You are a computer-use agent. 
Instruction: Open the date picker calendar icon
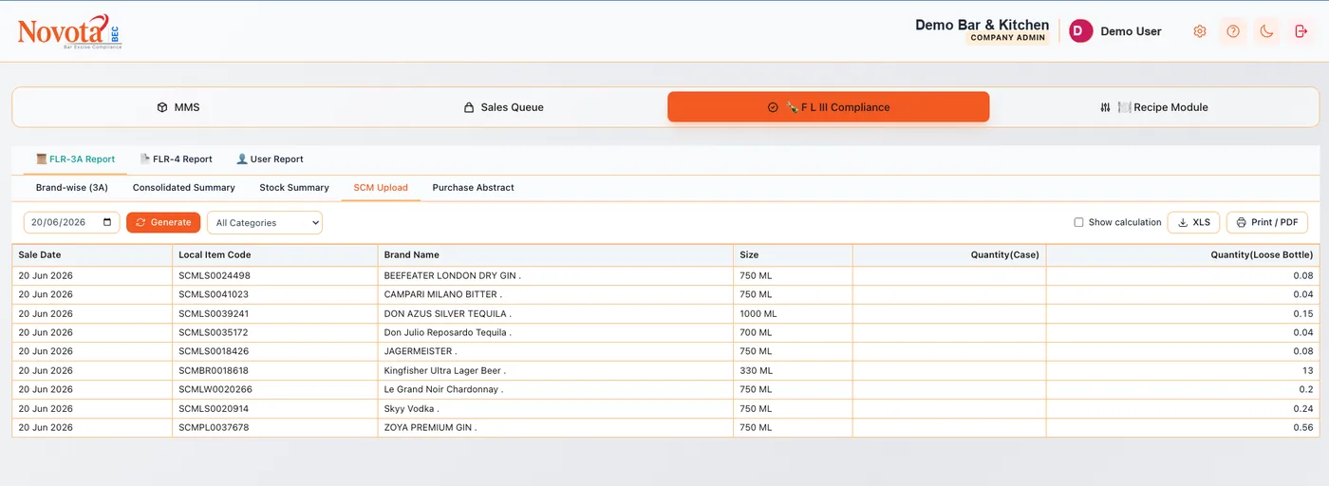[x=107, y=222]
